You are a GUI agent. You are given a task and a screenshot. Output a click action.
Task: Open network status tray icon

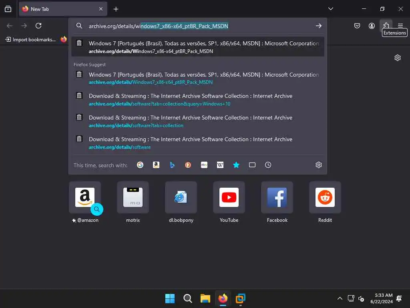(351, 298)
